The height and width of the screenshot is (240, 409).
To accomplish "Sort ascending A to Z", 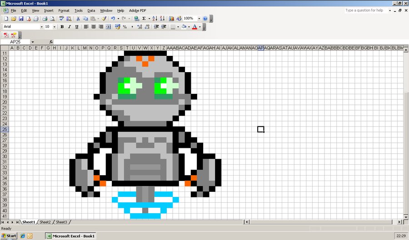I will pyautogui.click(x=155, y=19).
